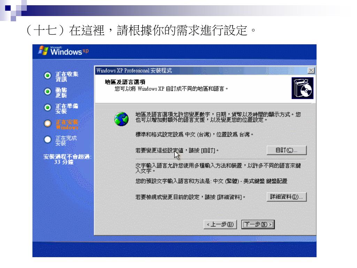357x268 pixels.
Task: Click the 安裝過程不會超過 33 分鐘 estimate text
Action: coord(67,159)
